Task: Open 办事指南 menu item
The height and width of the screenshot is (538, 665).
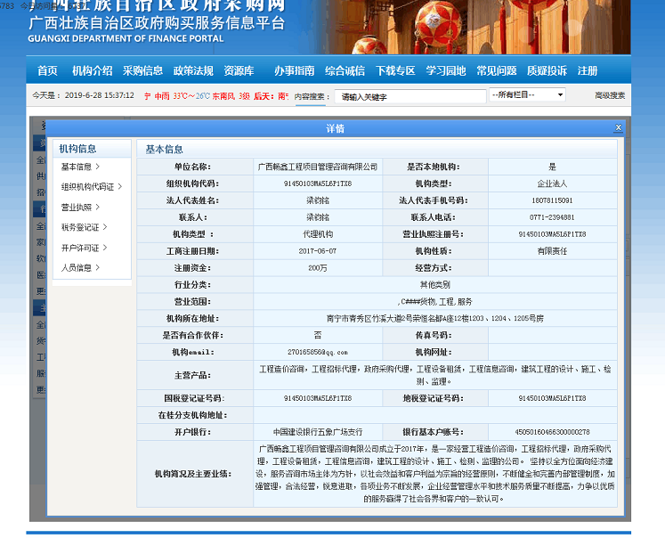Action: coord(294,71)
